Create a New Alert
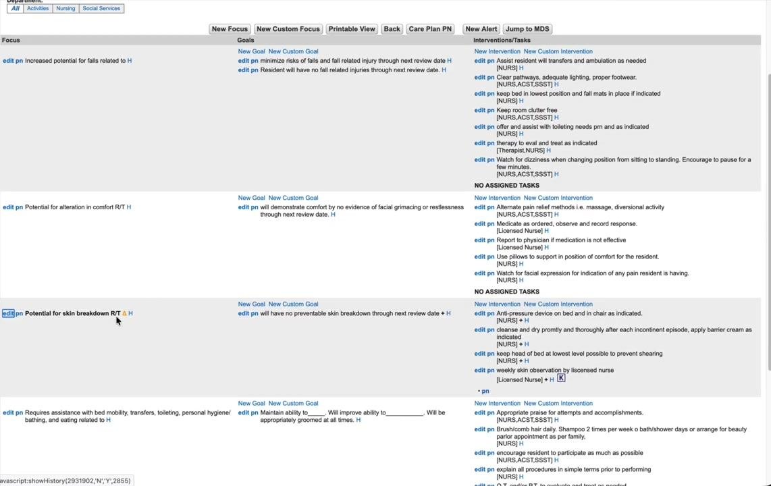Image resolution: width=771 pixels, height=486 pixels. [481, 29]
